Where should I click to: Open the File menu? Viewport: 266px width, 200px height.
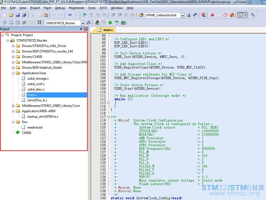[4, 8]
